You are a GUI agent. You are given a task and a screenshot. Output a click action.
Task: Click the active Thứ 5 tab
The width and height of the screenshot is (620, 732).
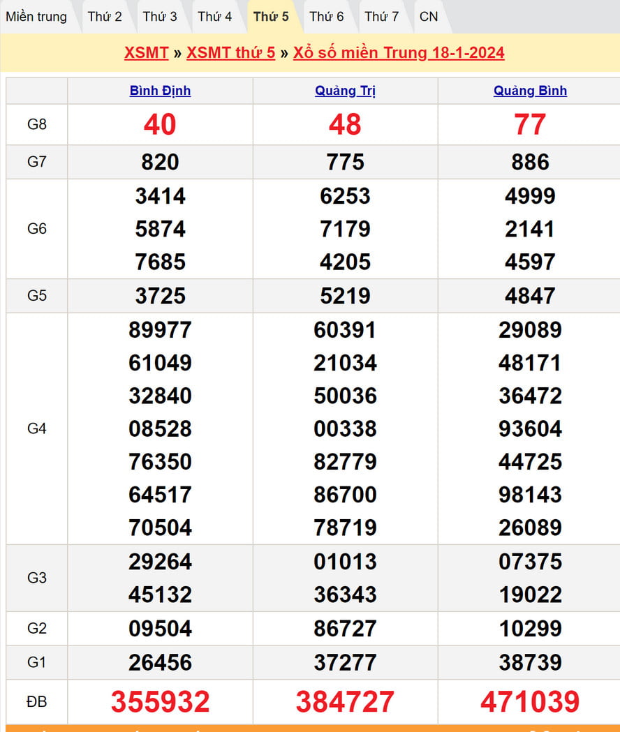[x=271, y=17]
